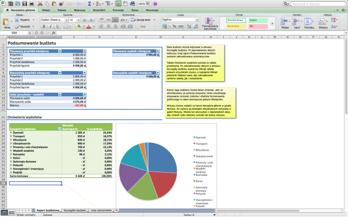Image resolution: width=348 pixels, height=217 pixels.
Task: Cut selection using scissors icon
Action: [40, 4]
